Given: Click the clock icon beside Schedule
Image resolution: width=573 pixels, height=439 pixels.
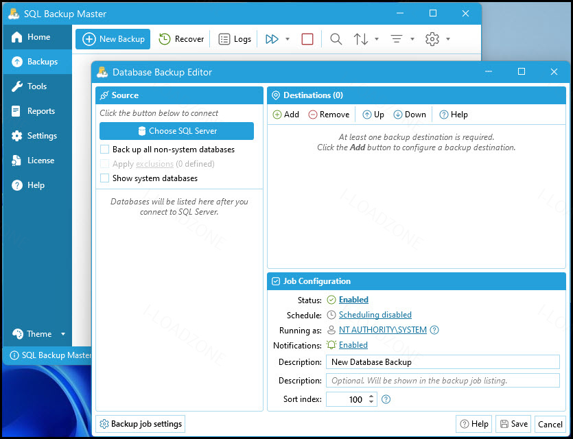Looking at the screenshot, I should pyautogui.click(x=331, y=315).
